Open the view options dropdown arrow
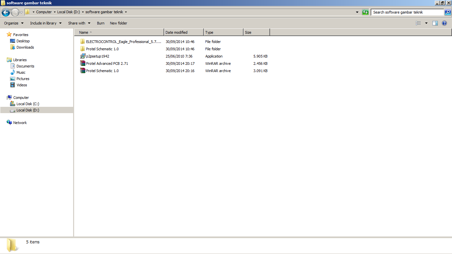The height and width of the screenshot is (254, 452). coord(426,23)
